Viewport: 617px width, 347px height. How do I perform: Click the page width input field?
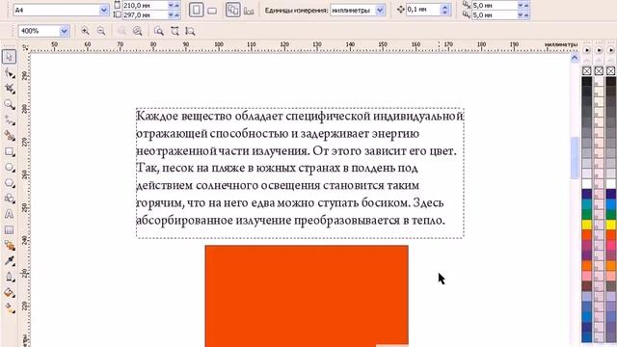pyautogui.click(x=145, y=5)
